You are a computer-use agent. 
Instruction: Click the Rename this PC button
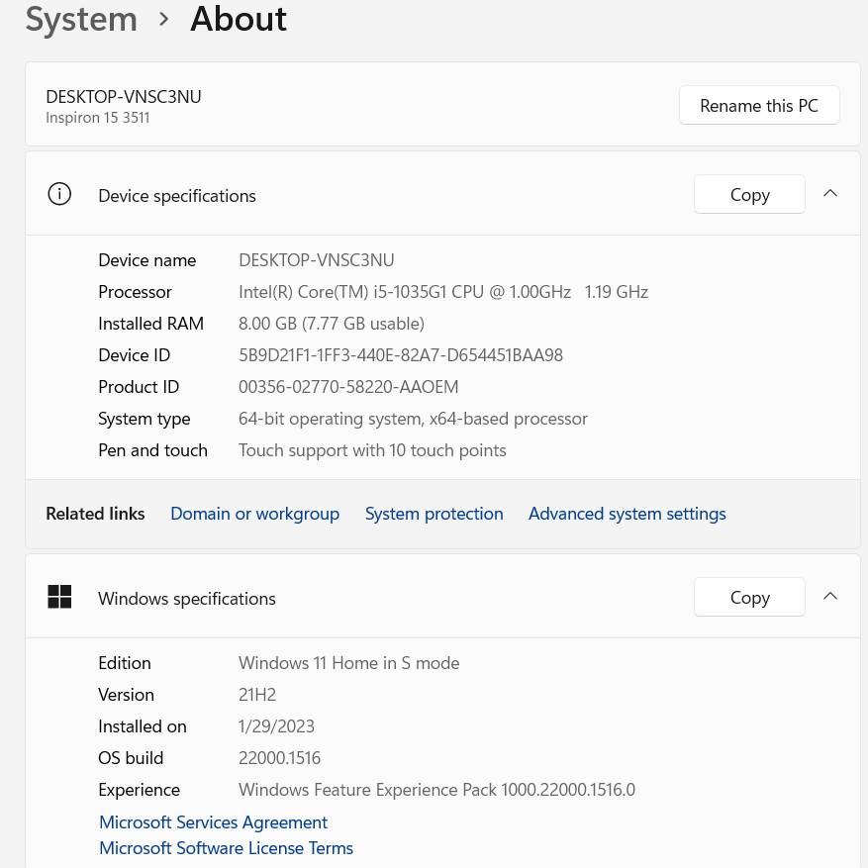coord(759,105)
